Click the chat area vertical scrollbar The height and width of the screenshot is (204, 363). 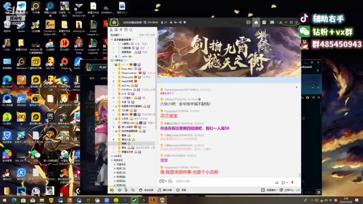pos(300,175)
